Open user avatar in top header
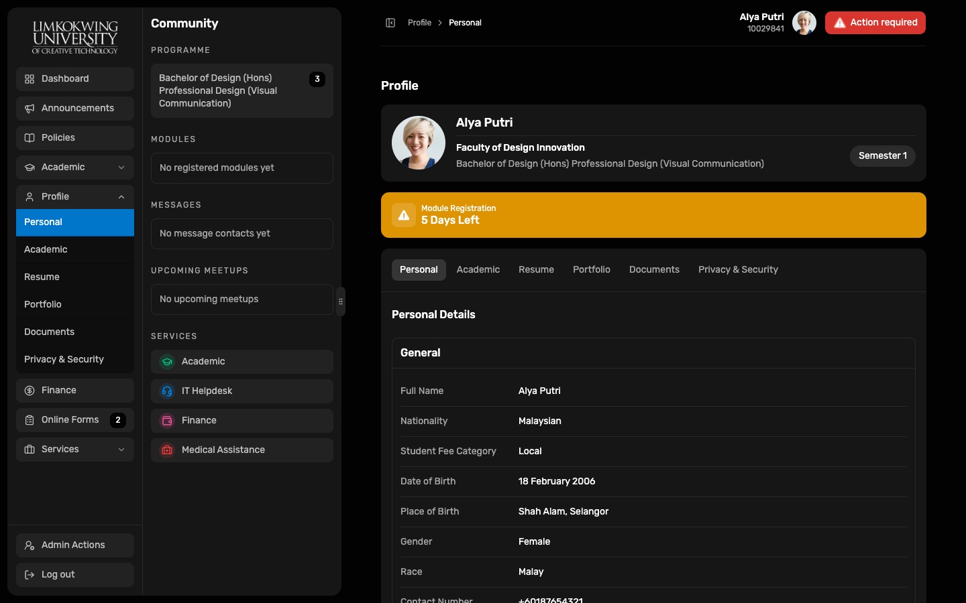 (x=804, y=23)
